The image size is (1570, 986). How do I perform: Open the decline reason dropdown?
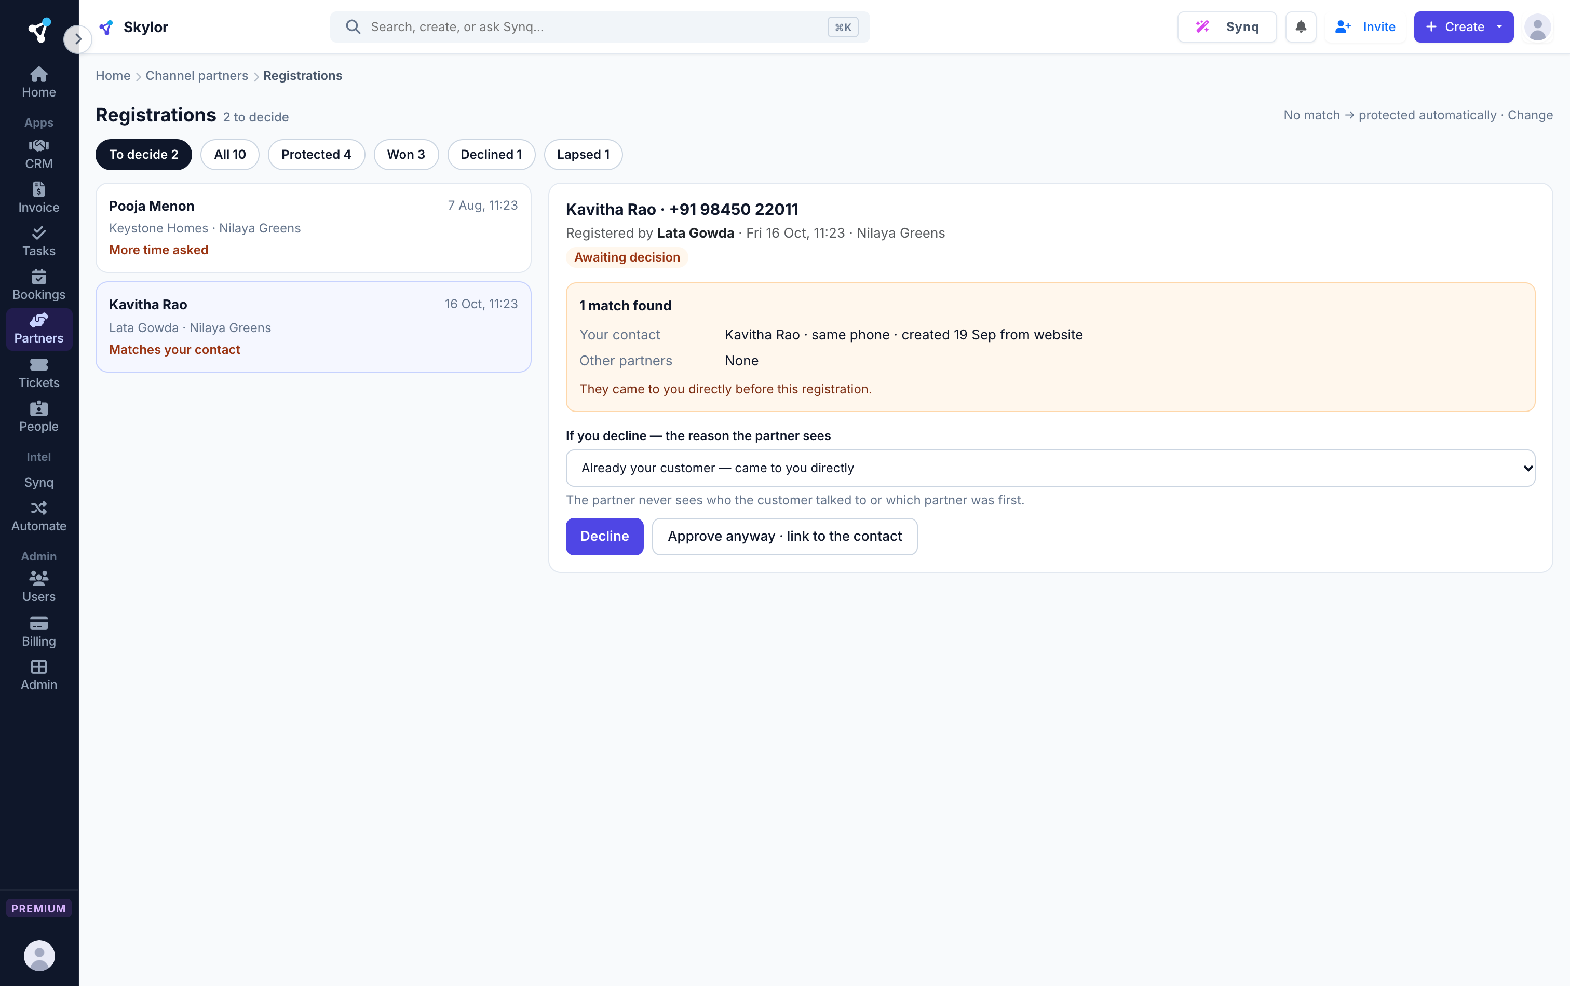(x=1050, y=468)
